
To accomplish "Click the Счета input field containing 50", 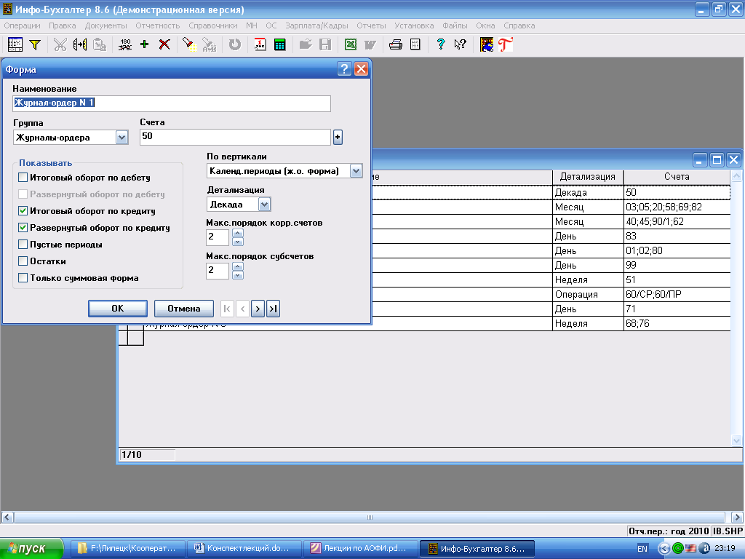I will coord(235,137).
